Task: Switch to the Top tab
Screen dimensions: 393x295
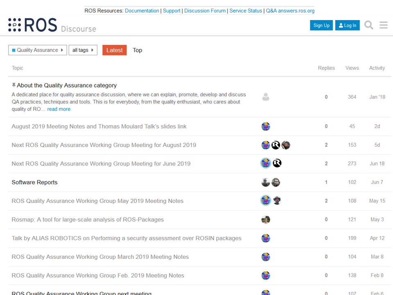Action: pyautogui.click(x=138, y=50)
